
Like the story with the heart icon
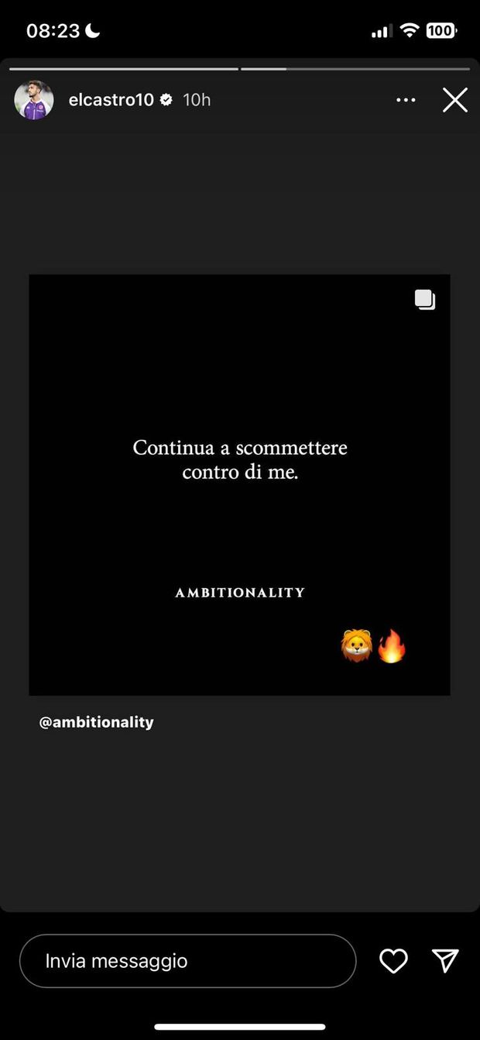[393, 961]
